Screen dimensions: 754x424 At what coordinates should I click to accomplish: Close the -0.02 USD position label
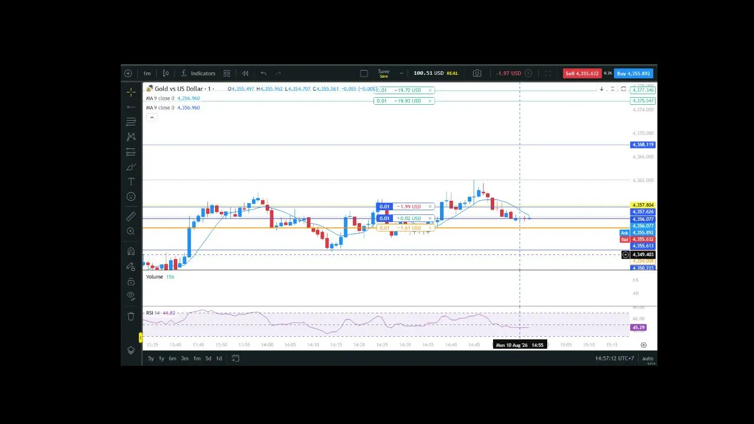click(x=431, y=218)
